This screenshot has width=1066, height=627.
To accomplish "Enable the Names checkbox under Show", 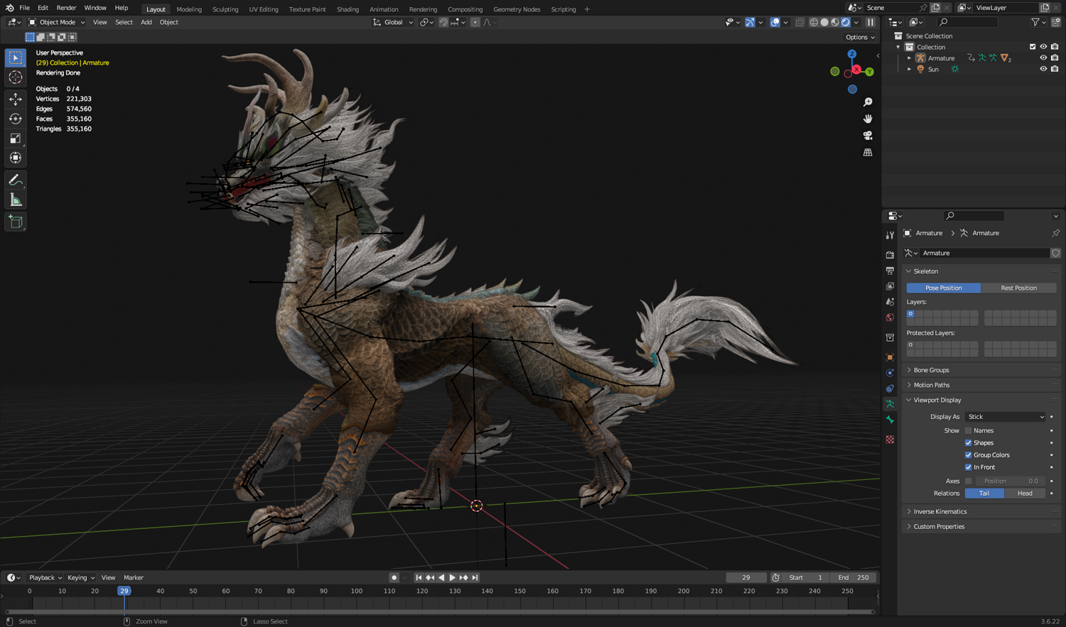I will (968, 430).
